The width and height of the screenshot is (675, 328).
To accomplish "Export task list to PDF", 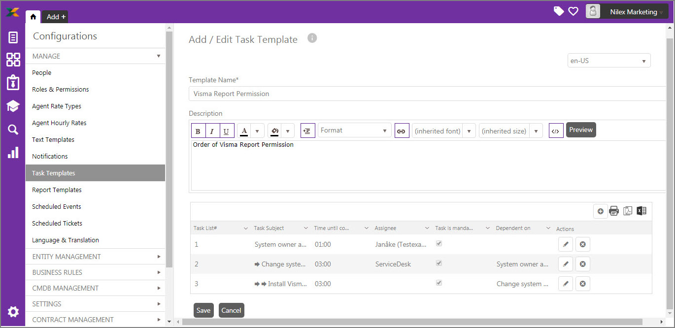I will [628, 211].
